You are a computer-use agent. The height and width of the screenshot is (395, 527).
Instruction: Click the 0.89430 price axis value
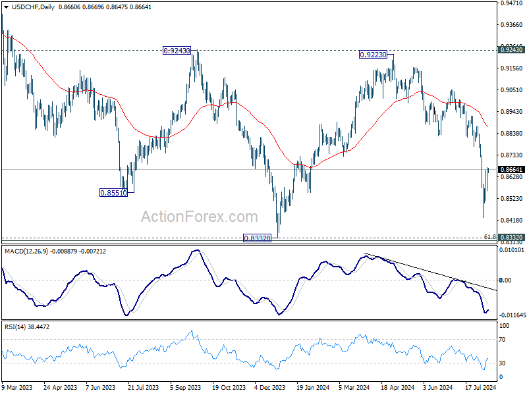(x=512, y=111)
